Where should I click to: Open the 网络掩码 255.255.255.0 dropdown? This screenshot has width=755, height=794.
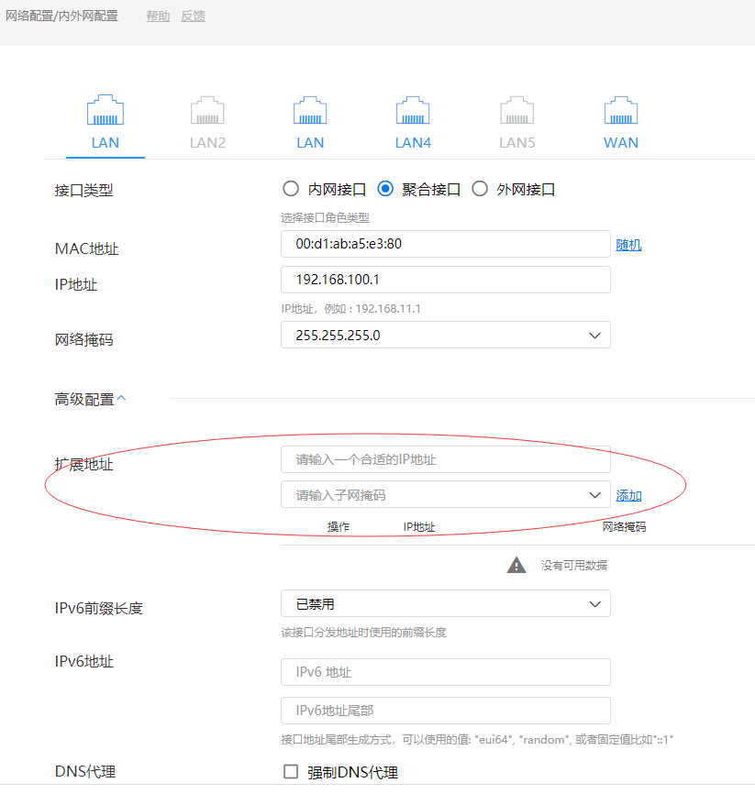pos(446,335)
